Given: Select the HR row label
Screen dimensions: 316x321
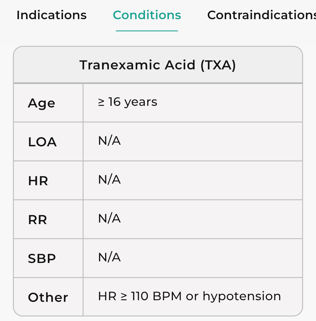Looking at the screenshot, I should pyautogui.click(x=38, y=181).
